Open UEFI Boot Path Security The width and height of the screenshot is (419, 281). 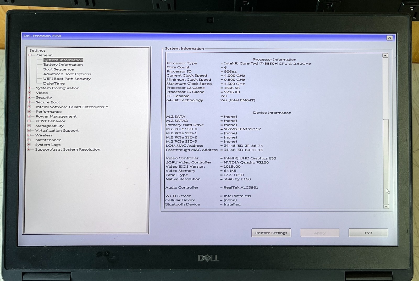tap(67, 79)
